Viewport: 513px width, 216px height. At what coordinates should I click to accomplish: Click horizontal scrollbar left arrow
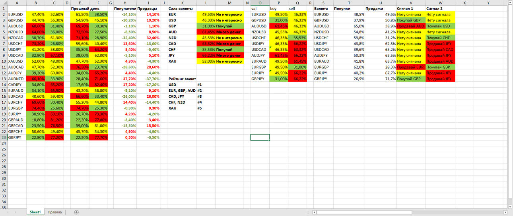(314, 212)
